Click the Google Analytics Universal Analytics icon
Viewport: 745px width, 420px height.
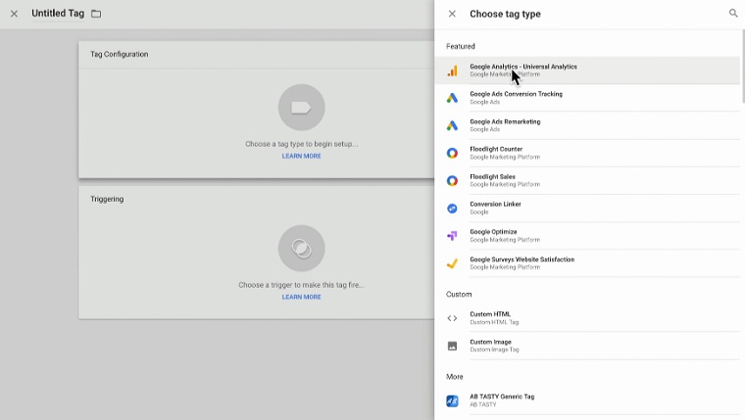[452, 70]
